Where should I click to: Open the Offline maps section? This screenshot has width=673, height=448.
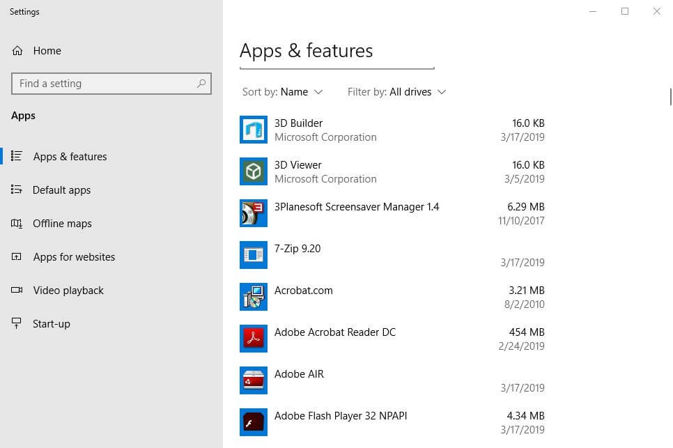point(62,223)
